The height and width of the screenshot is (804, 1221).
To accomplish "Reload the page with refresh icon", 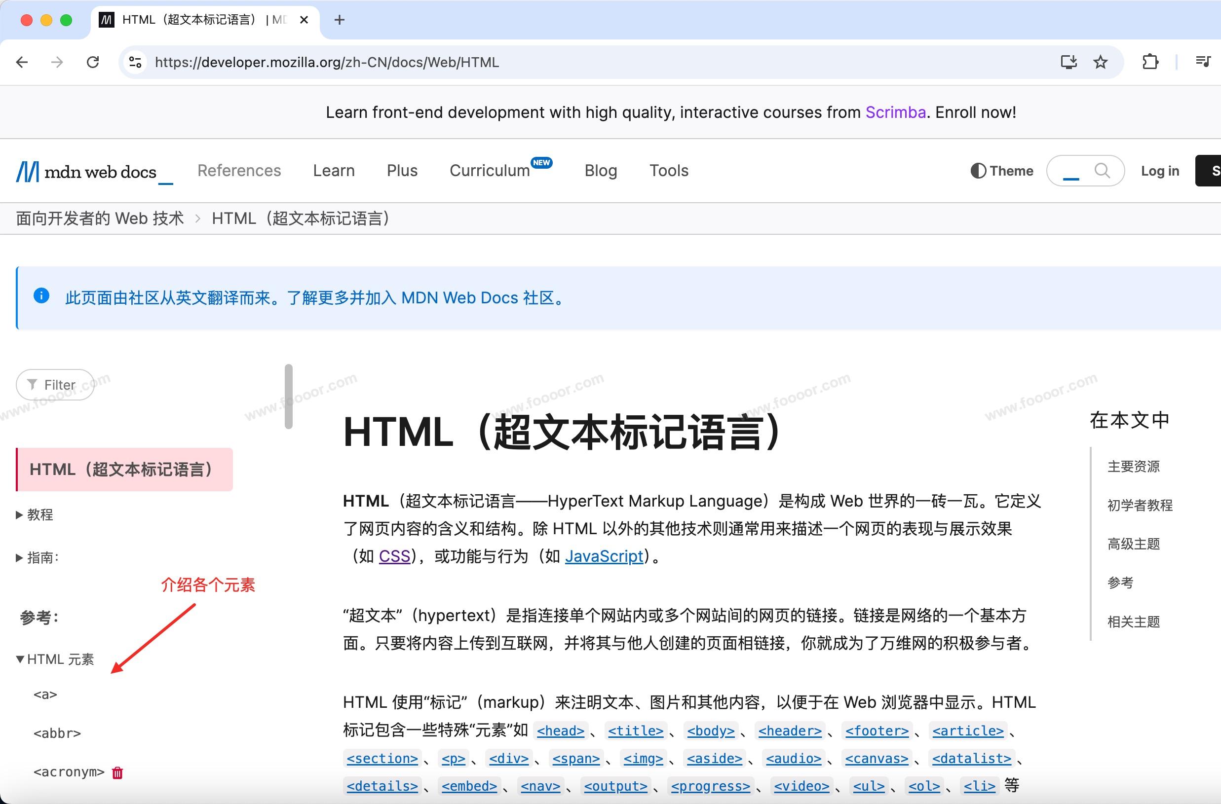I will 93,63.
